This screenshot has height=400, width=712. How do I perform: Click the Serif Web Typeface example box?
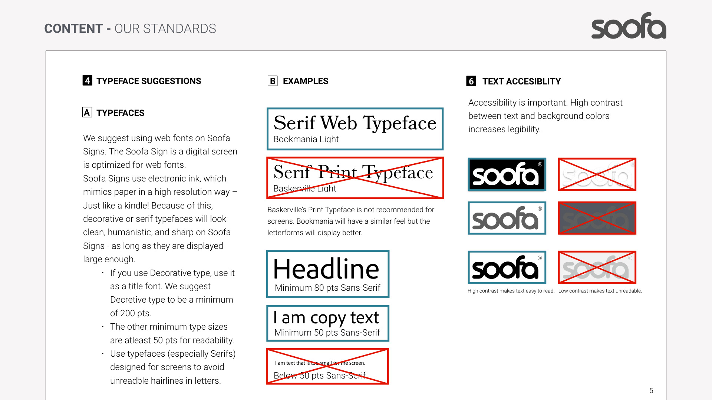355,129
